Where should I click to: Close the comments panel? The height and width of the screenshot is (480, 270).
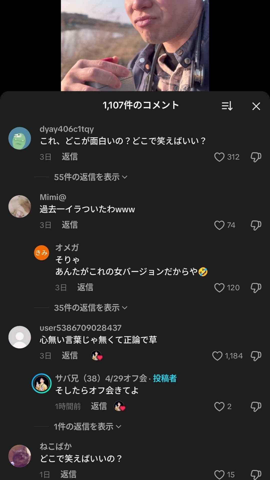pos(256,106)
